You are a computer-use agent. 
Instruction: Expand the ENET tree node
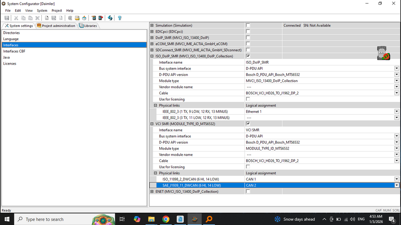152,192
